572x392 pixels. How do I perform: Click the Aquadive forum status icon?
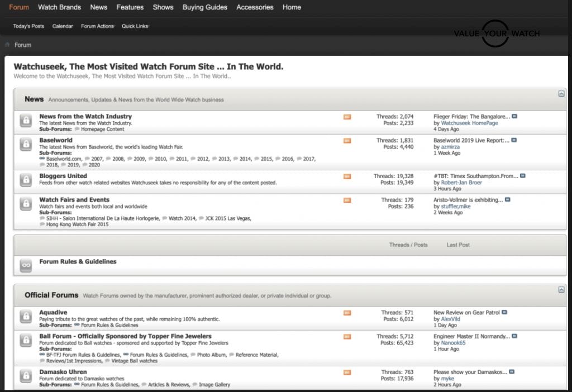coord(26,316)
